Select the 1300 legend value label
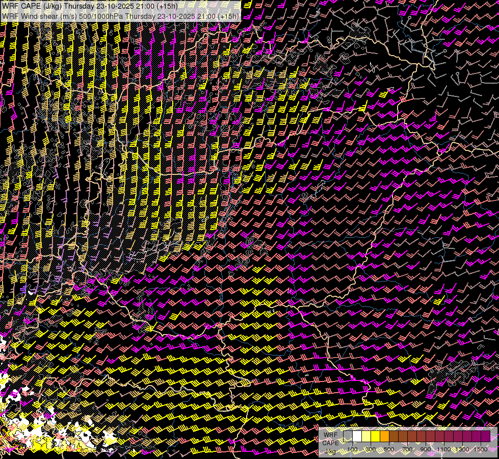This screenshot has height=459, width=499. click(x=462, y=449)
